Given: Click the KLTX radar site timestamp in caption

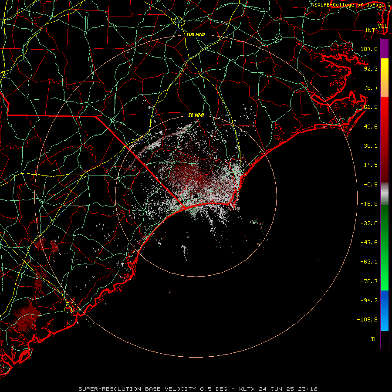Looking at the screenshot, I should pos(278,389).
